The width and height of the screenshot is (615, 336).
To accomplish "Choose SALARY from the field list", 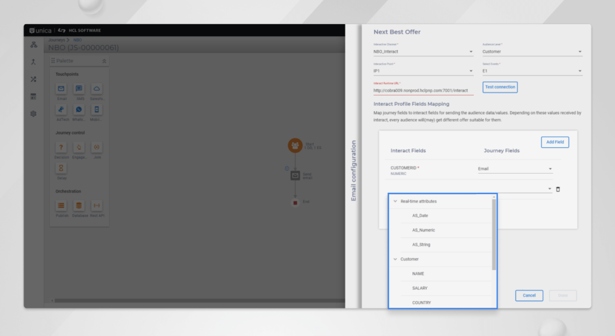I will pyautogui.click(x=420, y=288).
